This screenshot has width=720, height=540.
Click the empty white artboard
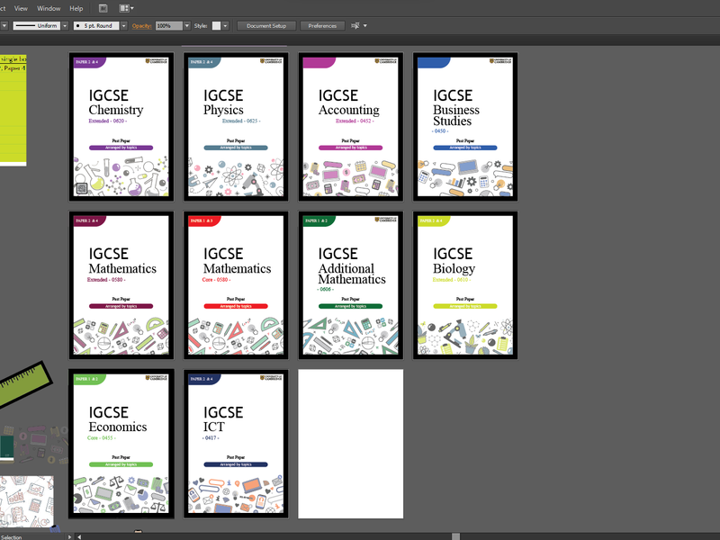pos(351,443)
